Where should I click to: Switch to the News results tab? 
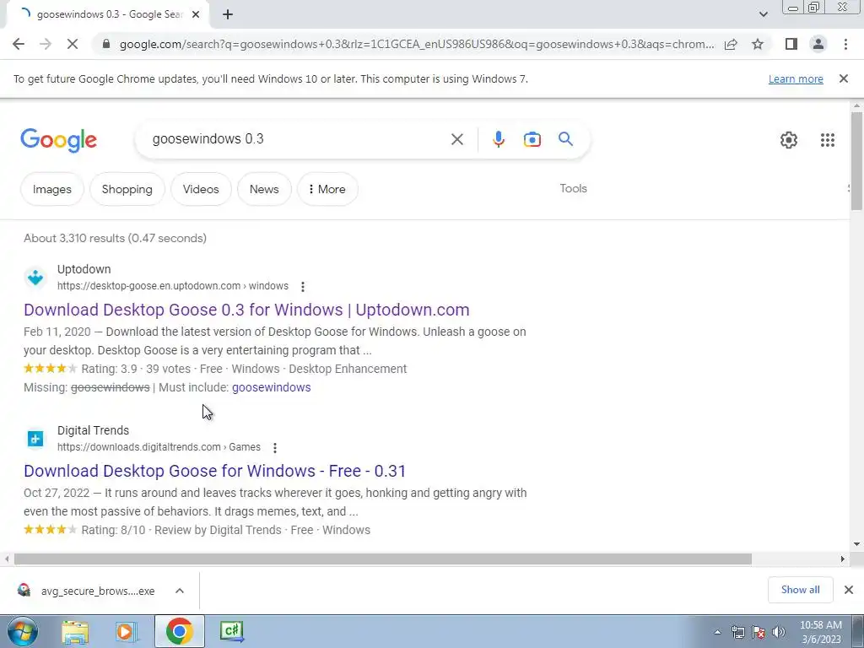coord(264,189)
